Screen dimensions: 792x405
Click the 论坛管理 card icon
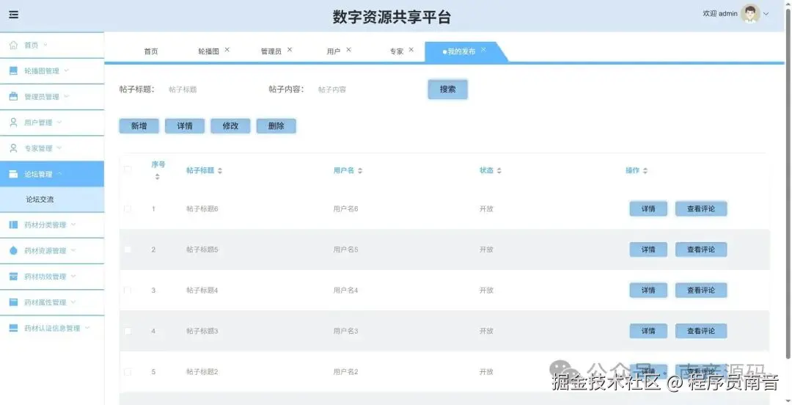coord(14,174)
